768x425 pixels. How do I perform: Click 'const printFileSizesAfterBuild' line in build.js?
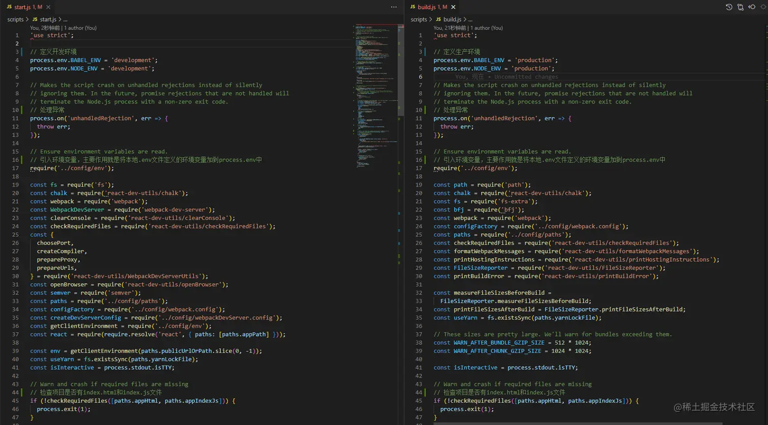pos(560,309)
